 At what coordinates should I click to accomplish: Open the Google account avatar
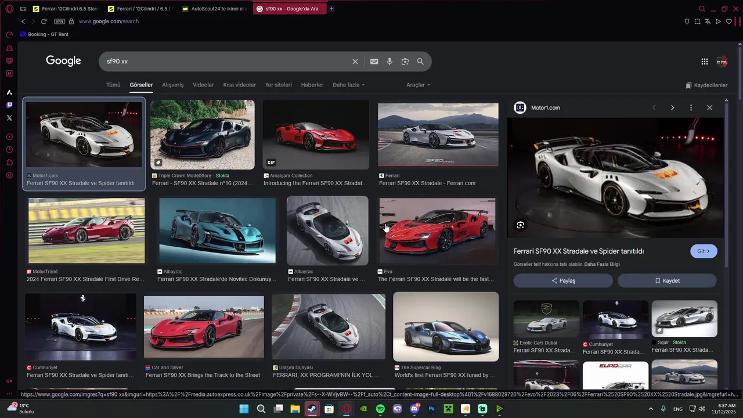722,62
